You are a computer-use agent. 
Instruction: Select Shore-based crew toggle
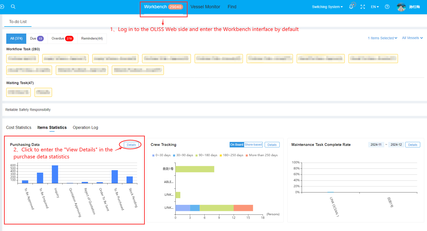tap(253, 145)
